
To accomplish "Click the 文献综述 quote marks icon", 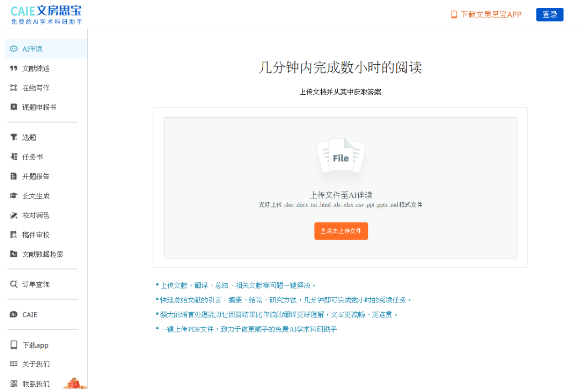I will [x=14, y=68].
